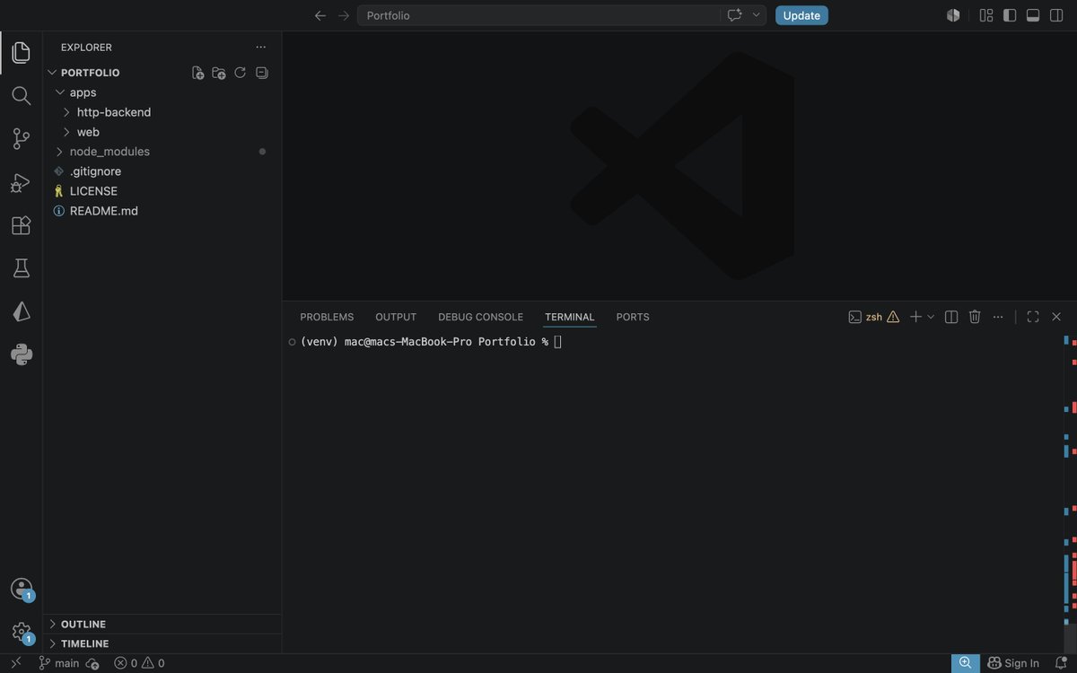Open the chat dropdown arrow beside Copilot icon
The image size is (1077, 673).
757,15
